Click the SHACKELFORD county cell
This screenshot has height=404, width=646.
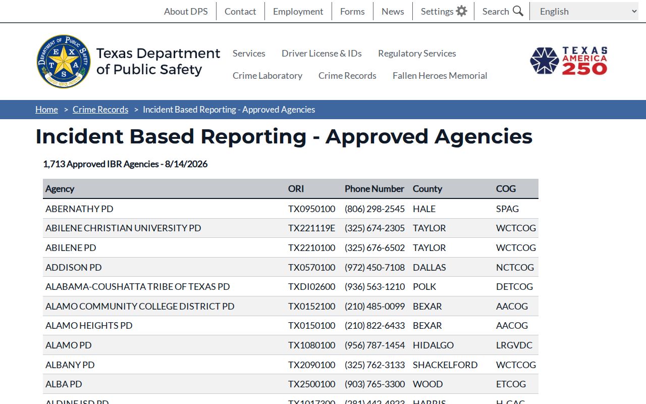click(x=445, y=365)
